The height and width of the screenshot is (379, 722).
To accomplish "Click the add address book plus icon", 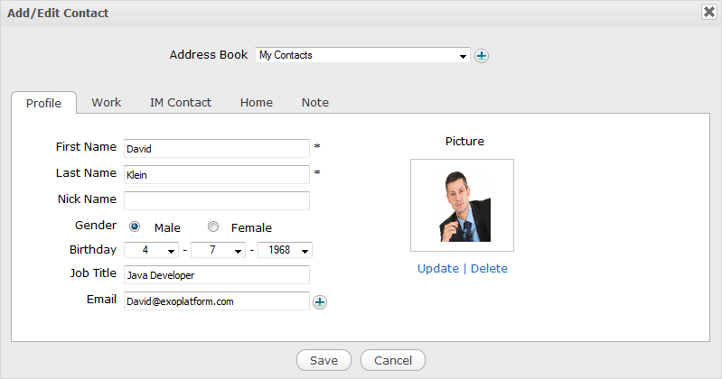I will [x=482, y=56].
